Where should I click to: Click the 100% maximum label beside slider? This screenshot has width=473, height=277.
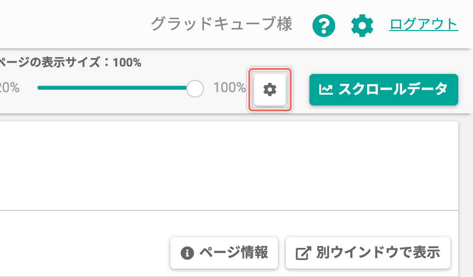[230, 88]
